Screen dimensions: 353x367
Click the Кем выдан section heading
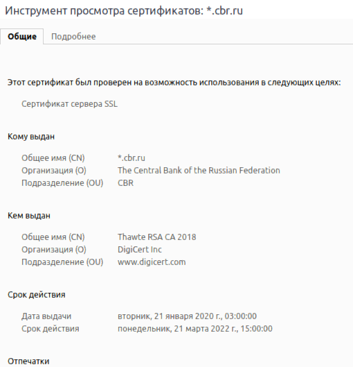(x=29, y=216)
